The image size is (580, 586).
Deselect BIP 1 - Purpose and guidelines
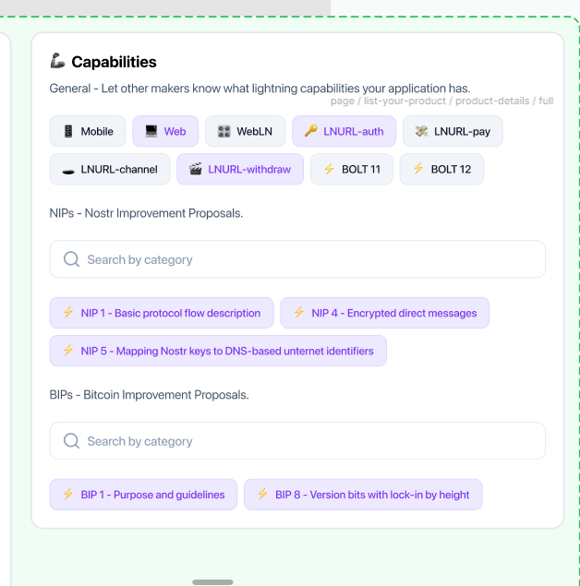(x=143, y=495)
